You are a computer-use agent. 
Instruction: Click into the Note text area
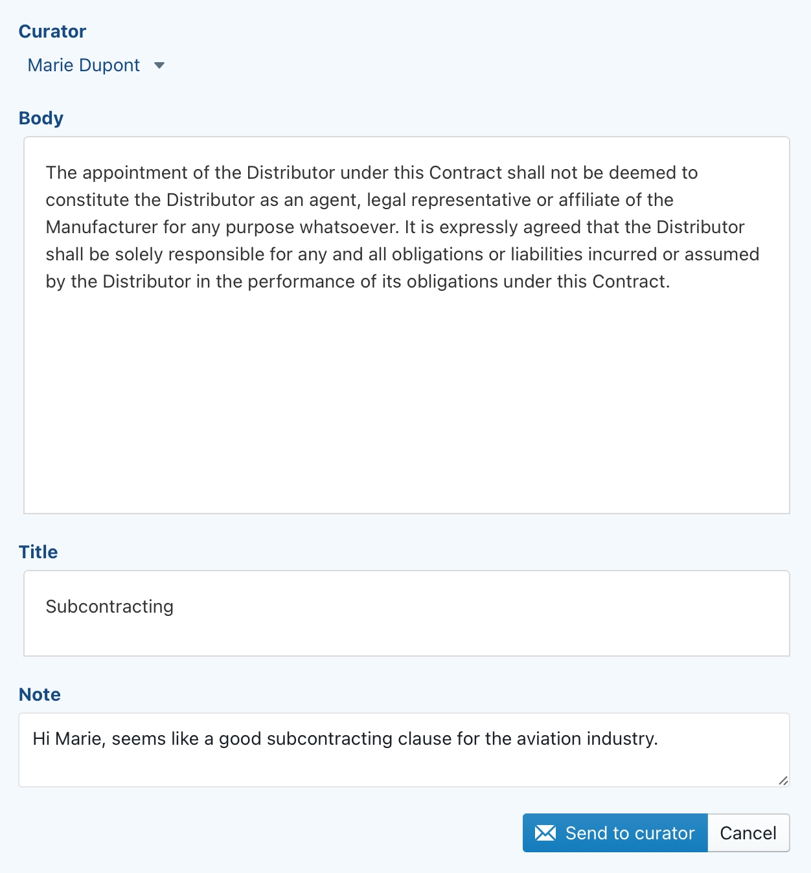[404, 750]
